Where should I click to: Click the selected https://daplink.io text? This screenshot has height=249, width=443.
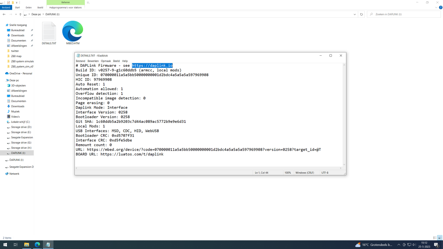[x=152, y=65]
